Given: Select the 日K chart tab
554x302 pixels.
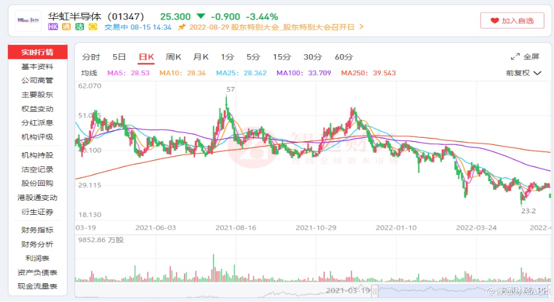Looking at the screenshot, I should pos(146,57).
